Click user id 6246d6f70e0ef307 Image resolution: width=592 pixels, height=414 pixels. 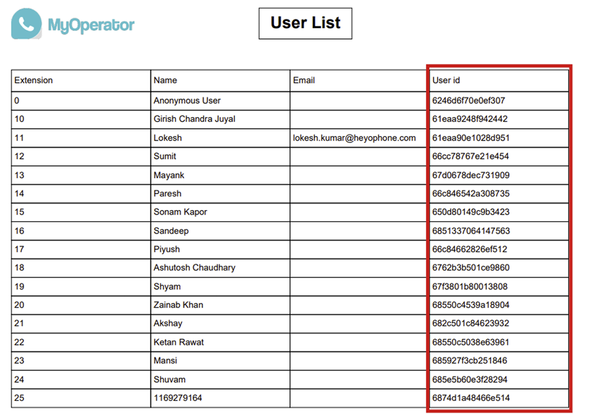pos(468,100)
